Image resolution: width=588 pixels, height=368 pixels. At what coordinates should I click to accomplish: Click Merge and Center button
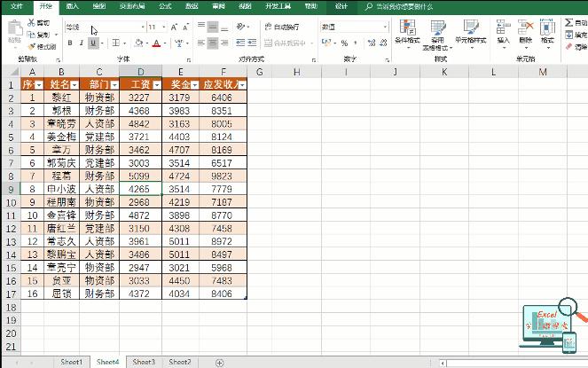tap(285, 43)
